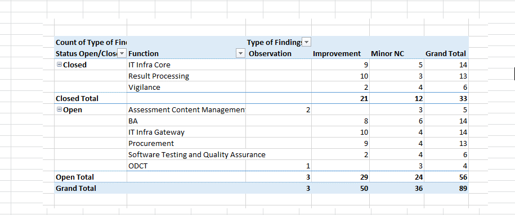Collapse the Open group

pyautogui.click(x=60, y=110)
